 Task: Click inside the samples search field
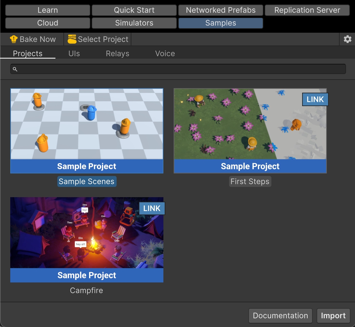(x=179, y=69)
